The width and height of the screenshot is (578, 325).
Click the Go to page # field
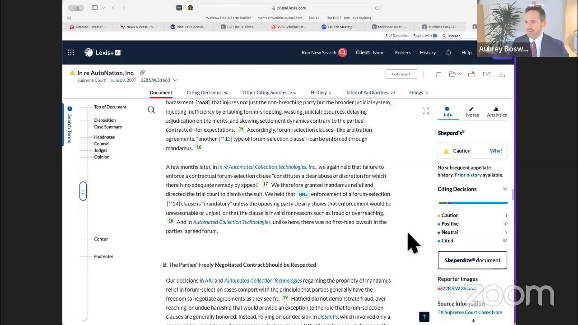[401, 74]
